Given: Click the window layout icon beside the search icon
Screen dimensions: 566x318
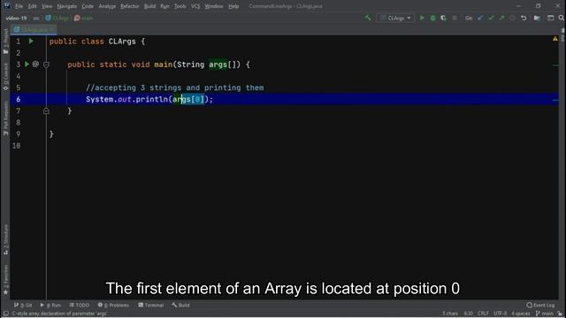Looking at the screenshot, I should tap(550, 18).
